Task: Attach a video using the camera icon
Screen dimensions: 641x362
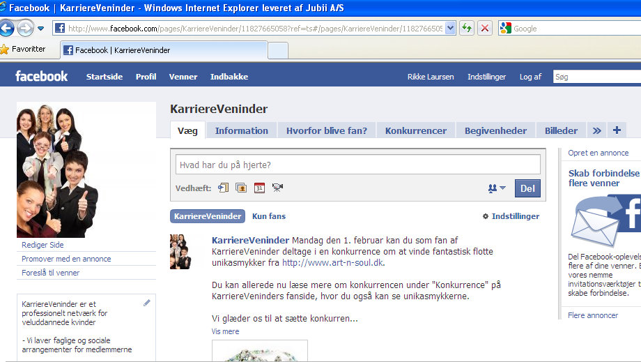Action: (x=277, y=188)
